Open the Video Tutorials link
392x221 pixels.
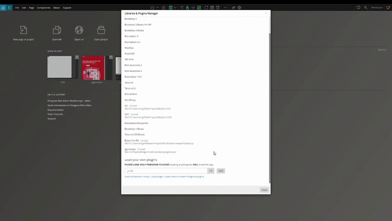[x=55, y=114]
